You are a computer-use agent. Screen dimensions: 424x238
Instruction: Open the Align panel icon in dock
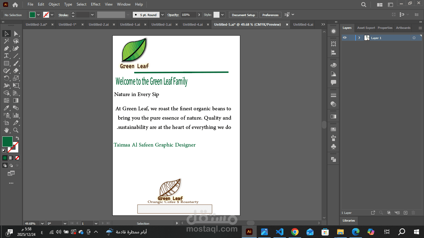(333, 53)
